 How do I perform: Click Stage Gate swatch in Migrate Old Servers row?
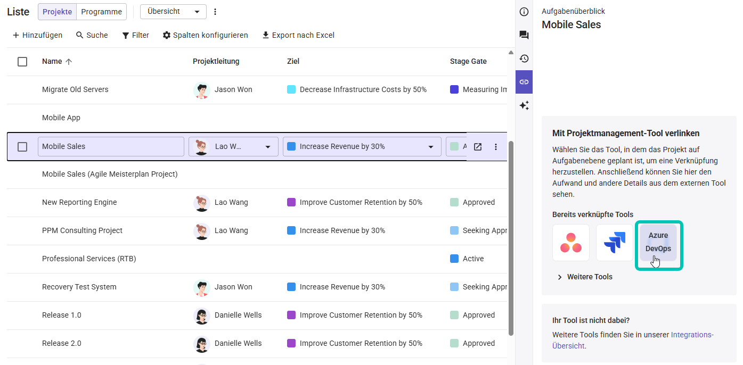click(x=454, y=90)
